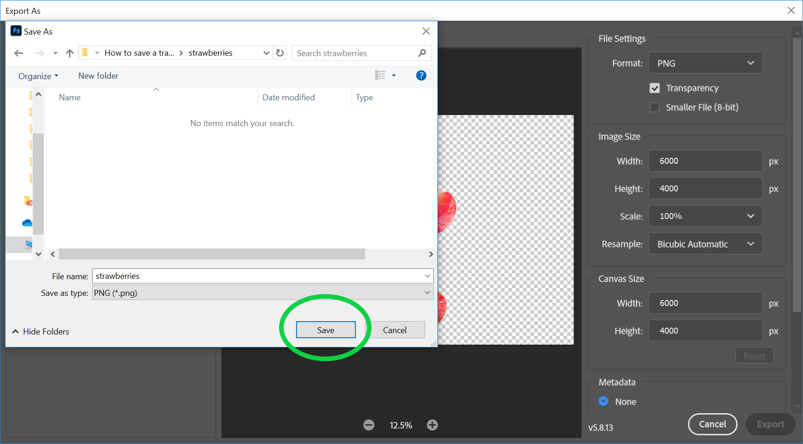
Task: Expand the address bar path dropdown
Action: [x=266, y=53]
